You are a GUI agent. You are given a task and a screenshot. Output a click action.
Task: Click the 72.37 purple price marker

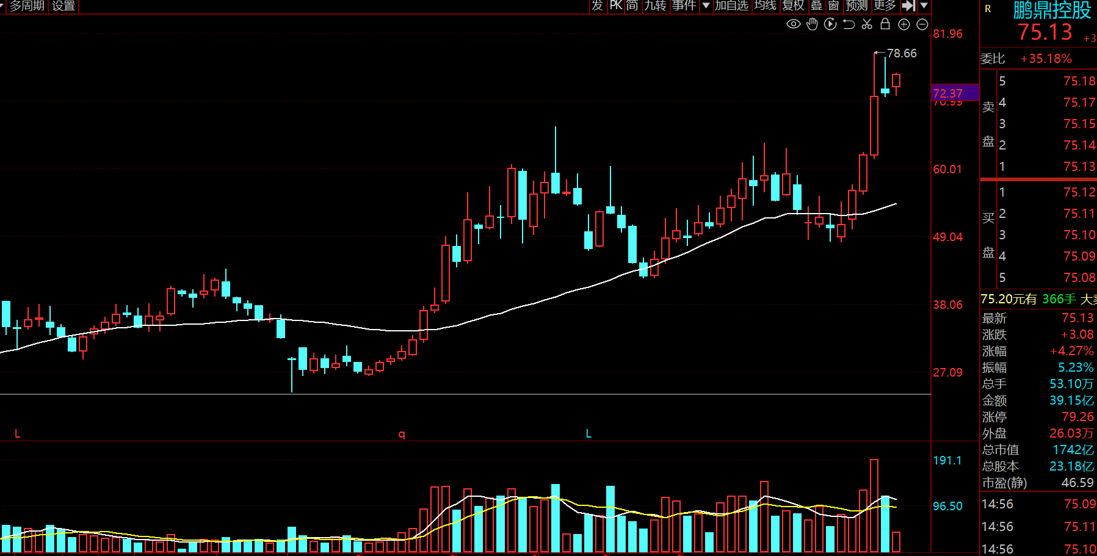(955, 93)
